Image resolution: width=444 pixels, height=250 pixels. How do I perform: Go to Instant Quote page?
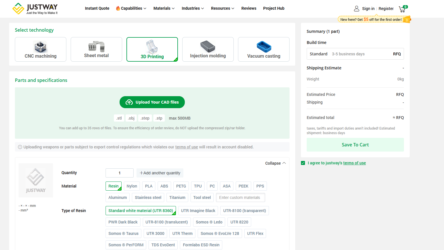click(x=97, y=8)
